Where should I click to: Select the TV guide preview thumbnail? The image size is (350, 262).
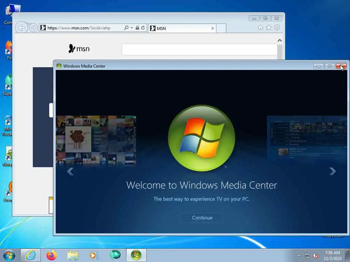pyautogui.click(x=307, y=137)
